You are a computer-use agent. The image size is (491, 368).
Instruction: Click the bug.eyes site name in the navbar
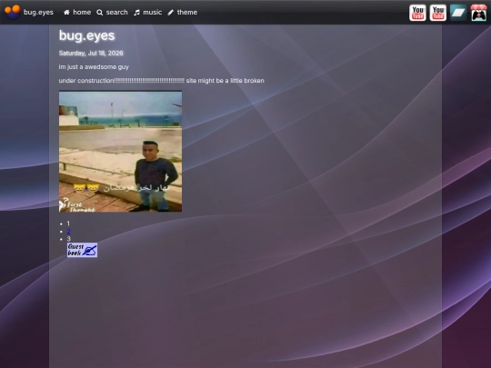38,12
